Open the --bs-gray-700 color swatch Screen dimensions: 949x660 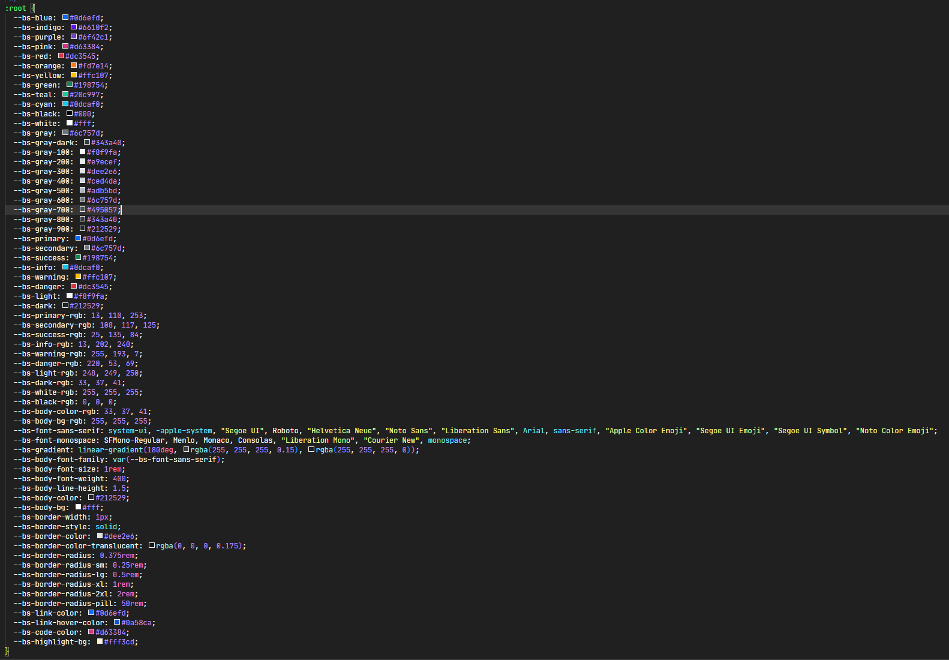point(83,209)
